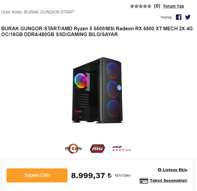Click the 8.999,37 price text
Image resolution: width=197 pixels, height=191 pixels.
pyautogui.click(x=88, y=175)
